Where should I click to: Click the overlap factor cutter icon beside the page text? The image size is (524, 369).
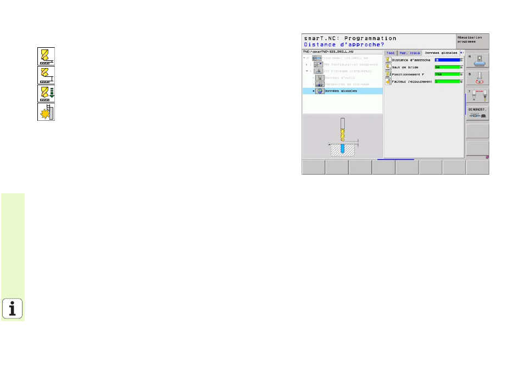tap(46, 112)
